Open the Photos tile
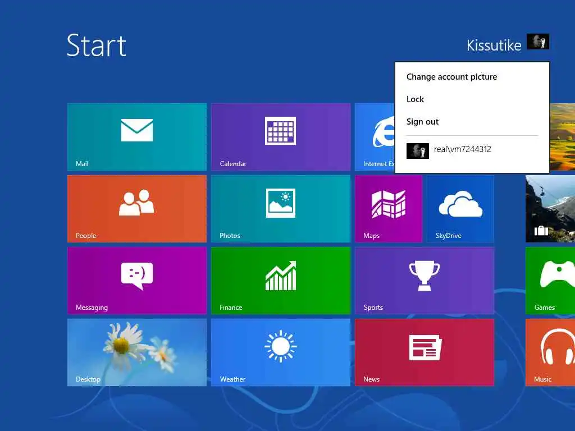Image resolution: width=575 pixels, height=431 pixels. pyautogui.click(x=281, y=209)
